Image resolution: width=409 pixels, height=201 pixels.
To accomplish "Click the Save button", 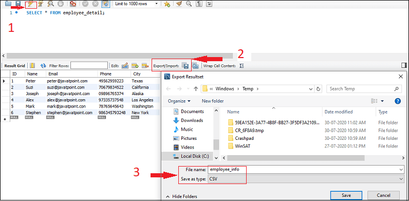I will [x=346, y=195].
